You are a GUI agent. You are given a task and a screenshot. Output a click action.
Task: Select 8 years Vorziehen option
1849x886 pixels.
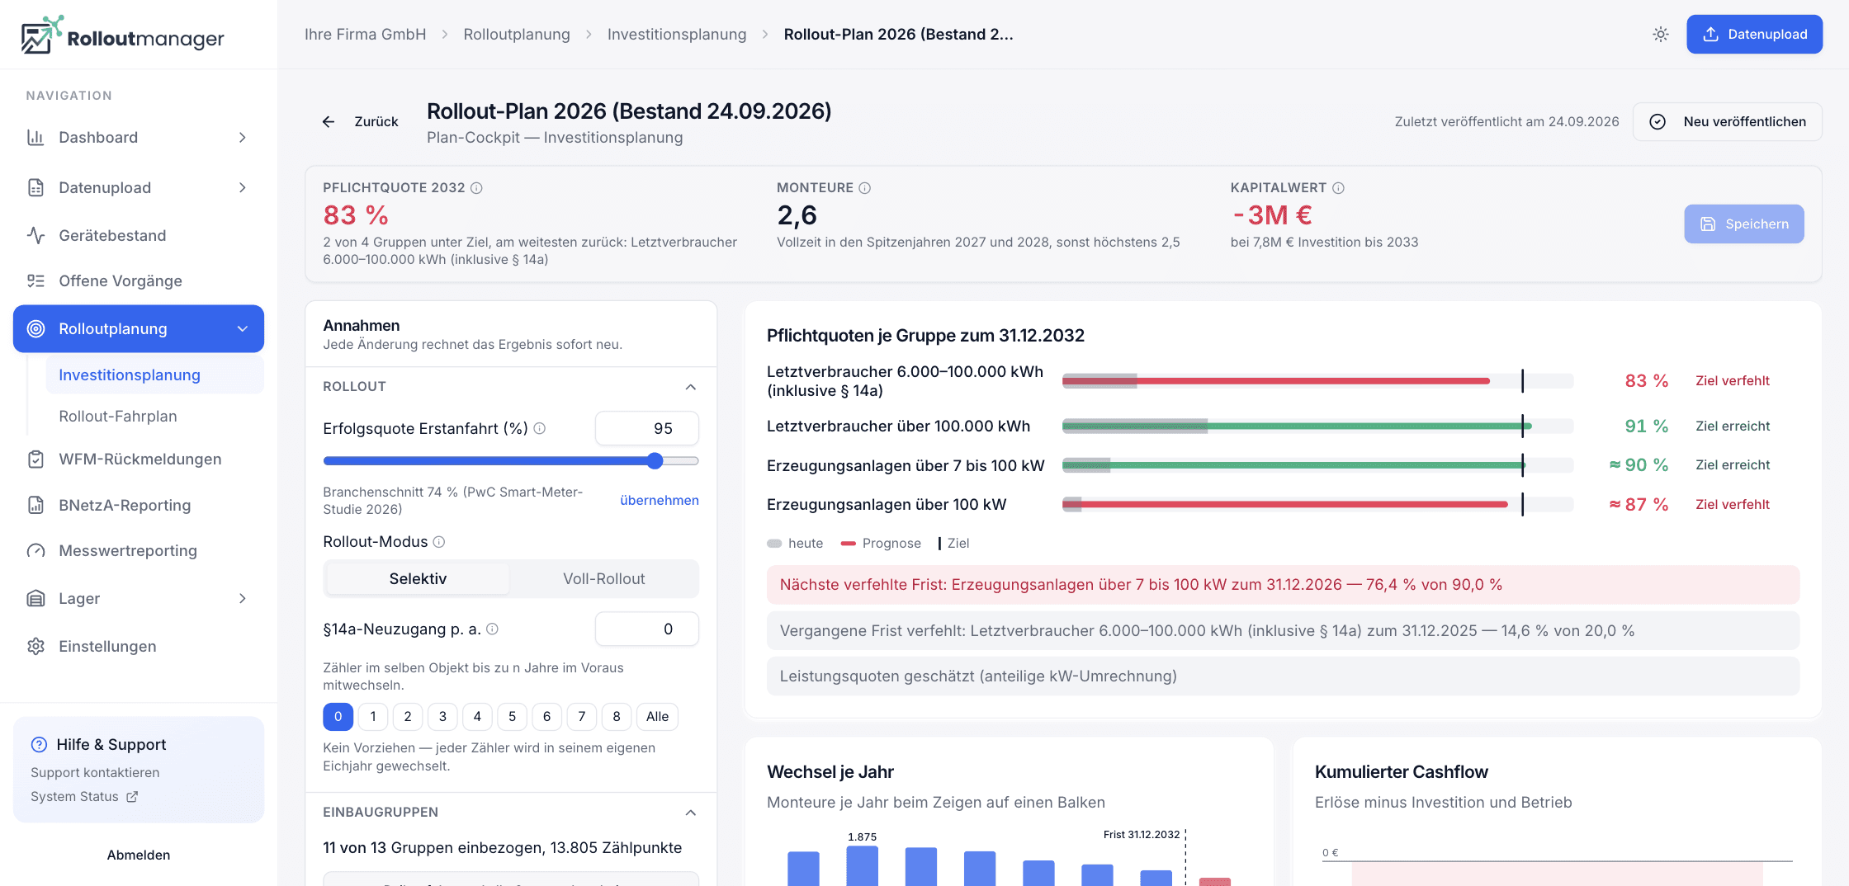(617, 717)
